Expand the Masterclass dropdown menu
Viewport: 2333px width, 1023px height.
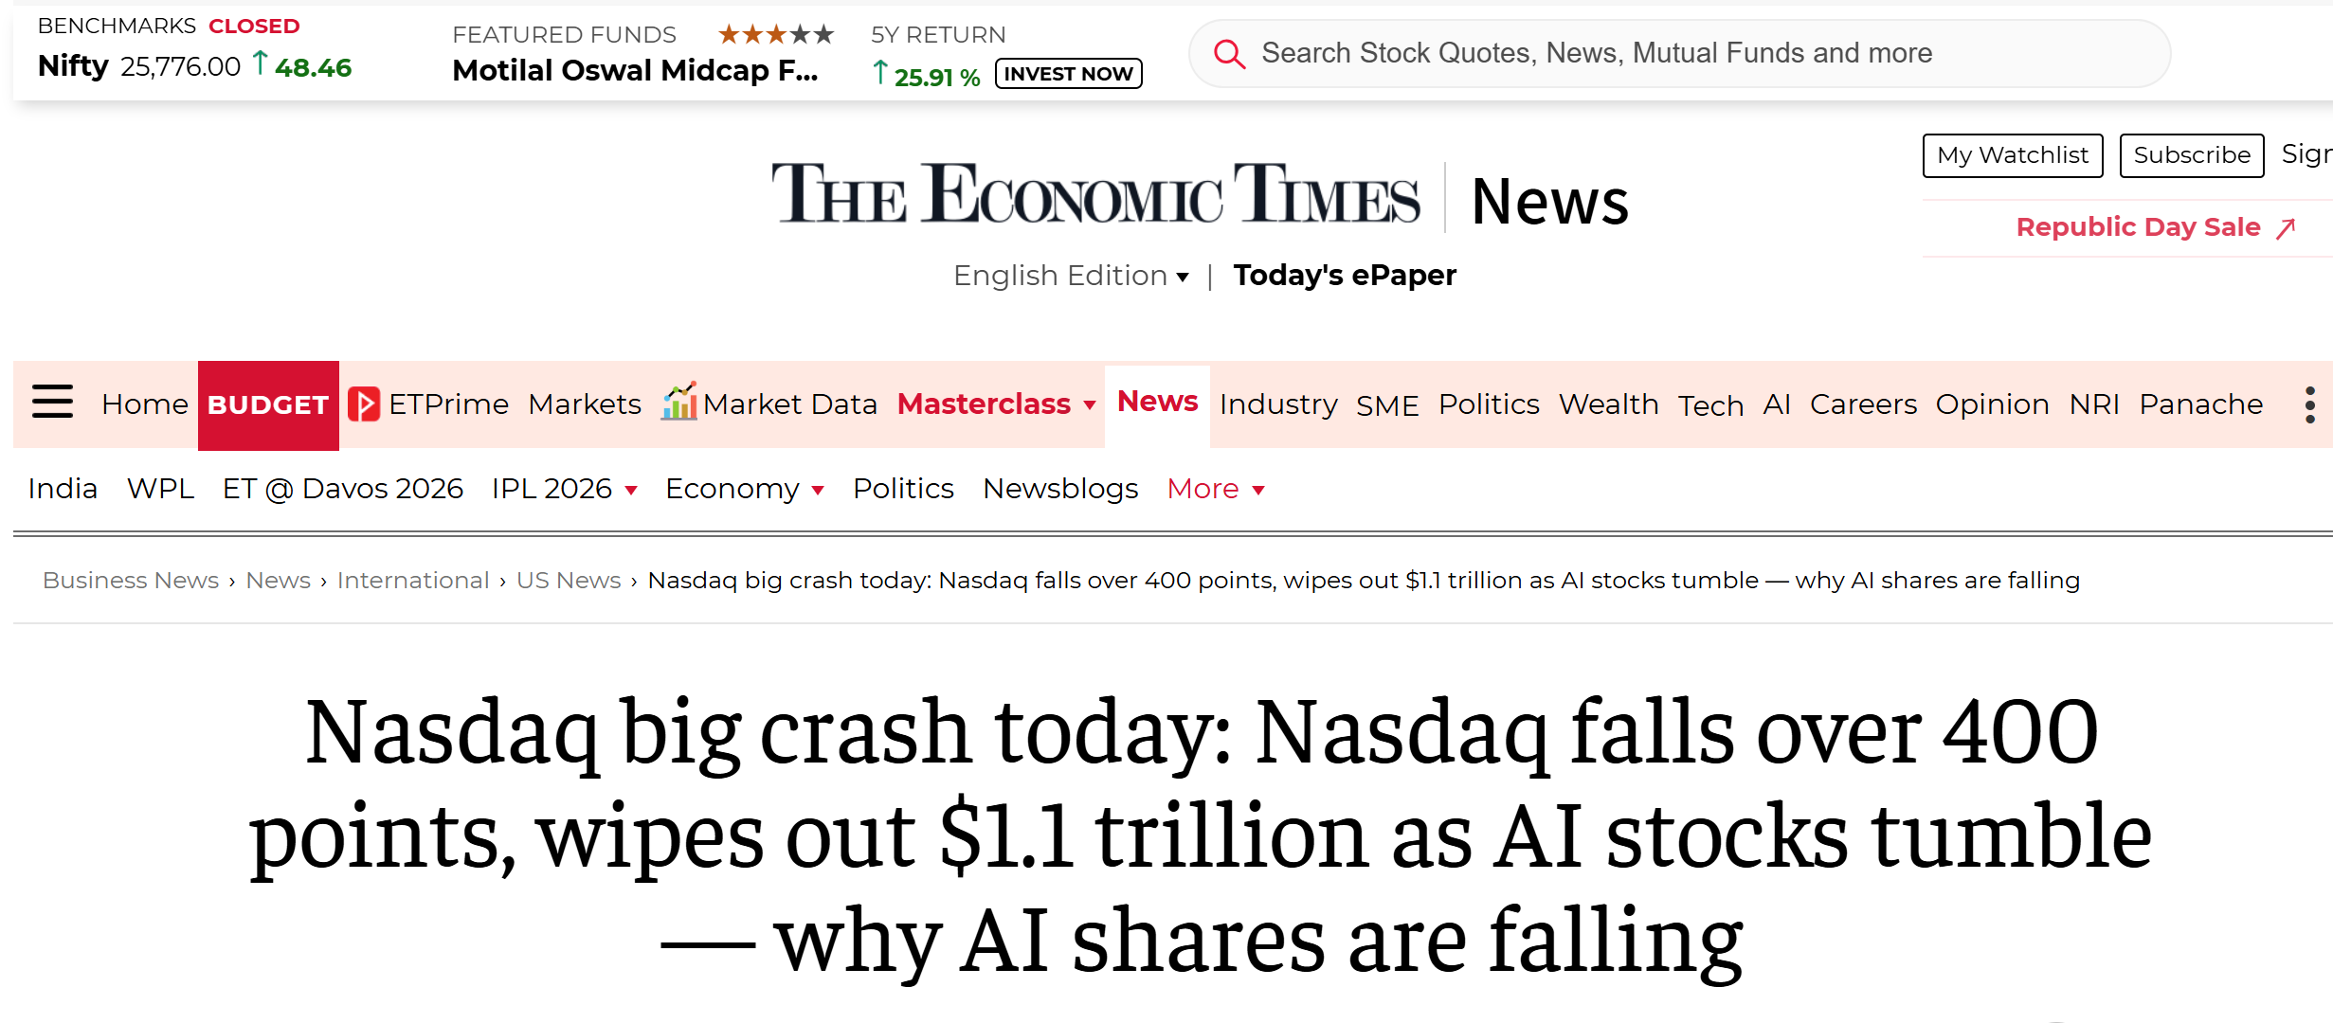coord(1091,405)
